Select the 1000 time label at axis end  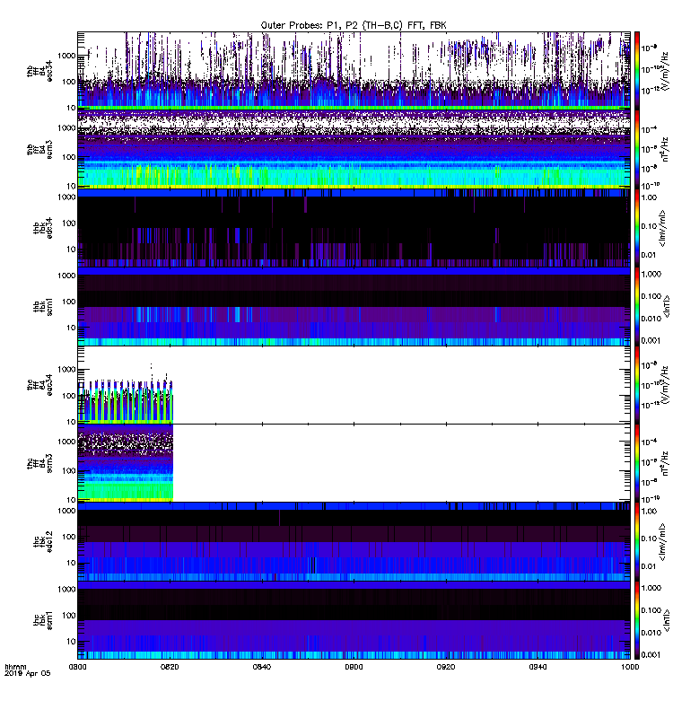tap(631, 667)
